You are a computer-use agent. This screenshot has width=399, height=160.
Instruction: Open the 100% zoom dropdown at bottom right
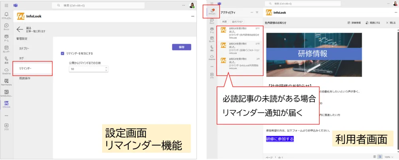point(389,157)
